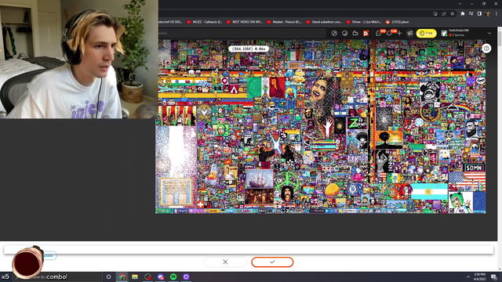
Task: Open the BEST VIDEO ON MY bookmark
Action: [245, 22]
